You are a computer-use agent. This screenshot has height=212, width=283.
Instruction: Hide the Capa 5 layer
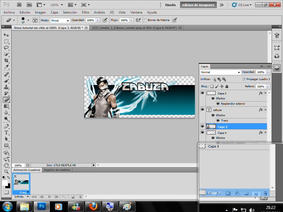pos(202,93)
